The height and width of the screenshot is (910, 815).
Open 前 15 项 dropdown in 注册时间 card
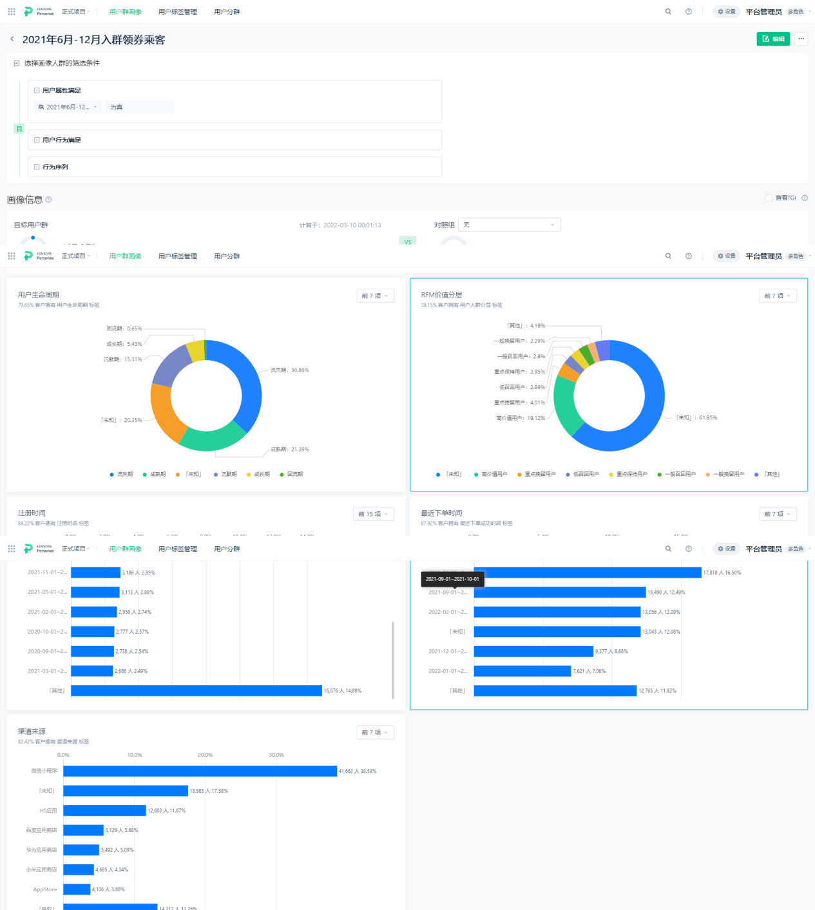pos(373,514)
